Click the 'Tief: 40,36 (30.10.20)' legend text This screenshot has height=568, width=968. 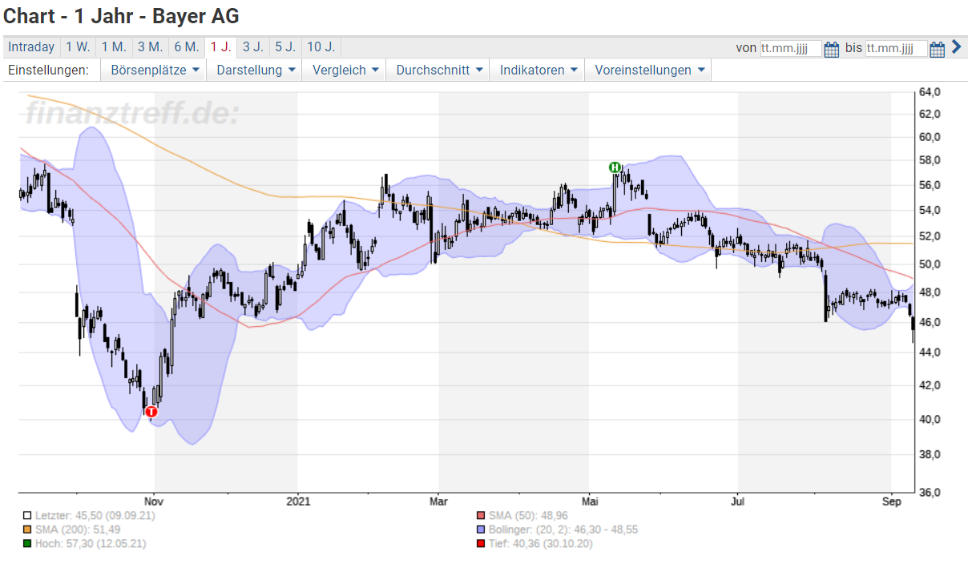pyautogui.click(x=541, y=544)
